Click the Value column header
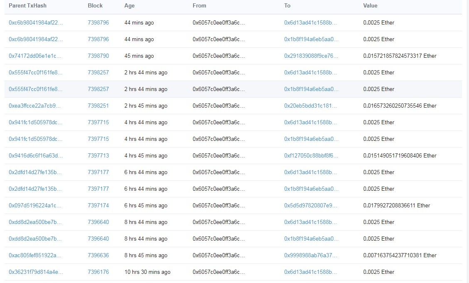This screenshot has height=283, width=469. click(370, 6)
